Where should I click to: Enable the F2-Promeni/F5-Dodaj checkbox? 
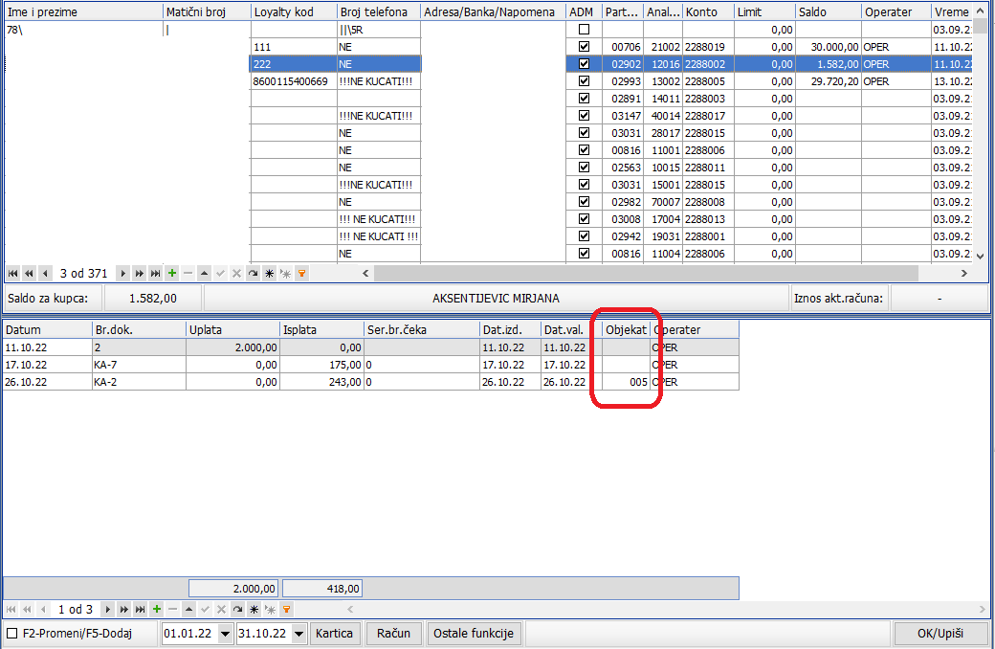click(11, 634)
